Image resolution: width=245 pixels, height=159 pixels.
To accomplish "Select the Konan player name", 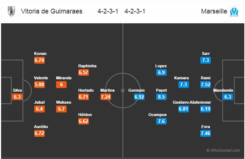I will point(40,53).
